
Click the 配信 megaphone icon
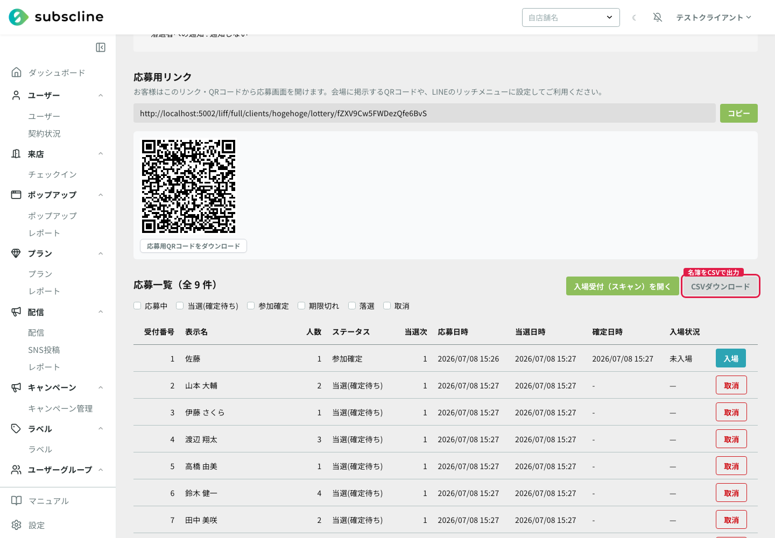[17, 312]
